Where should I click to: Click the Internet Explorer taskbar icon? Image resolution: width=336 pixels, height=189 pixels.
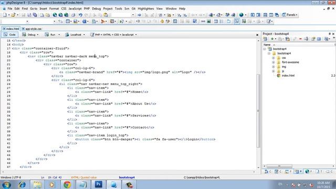click(x=22, y=184)
